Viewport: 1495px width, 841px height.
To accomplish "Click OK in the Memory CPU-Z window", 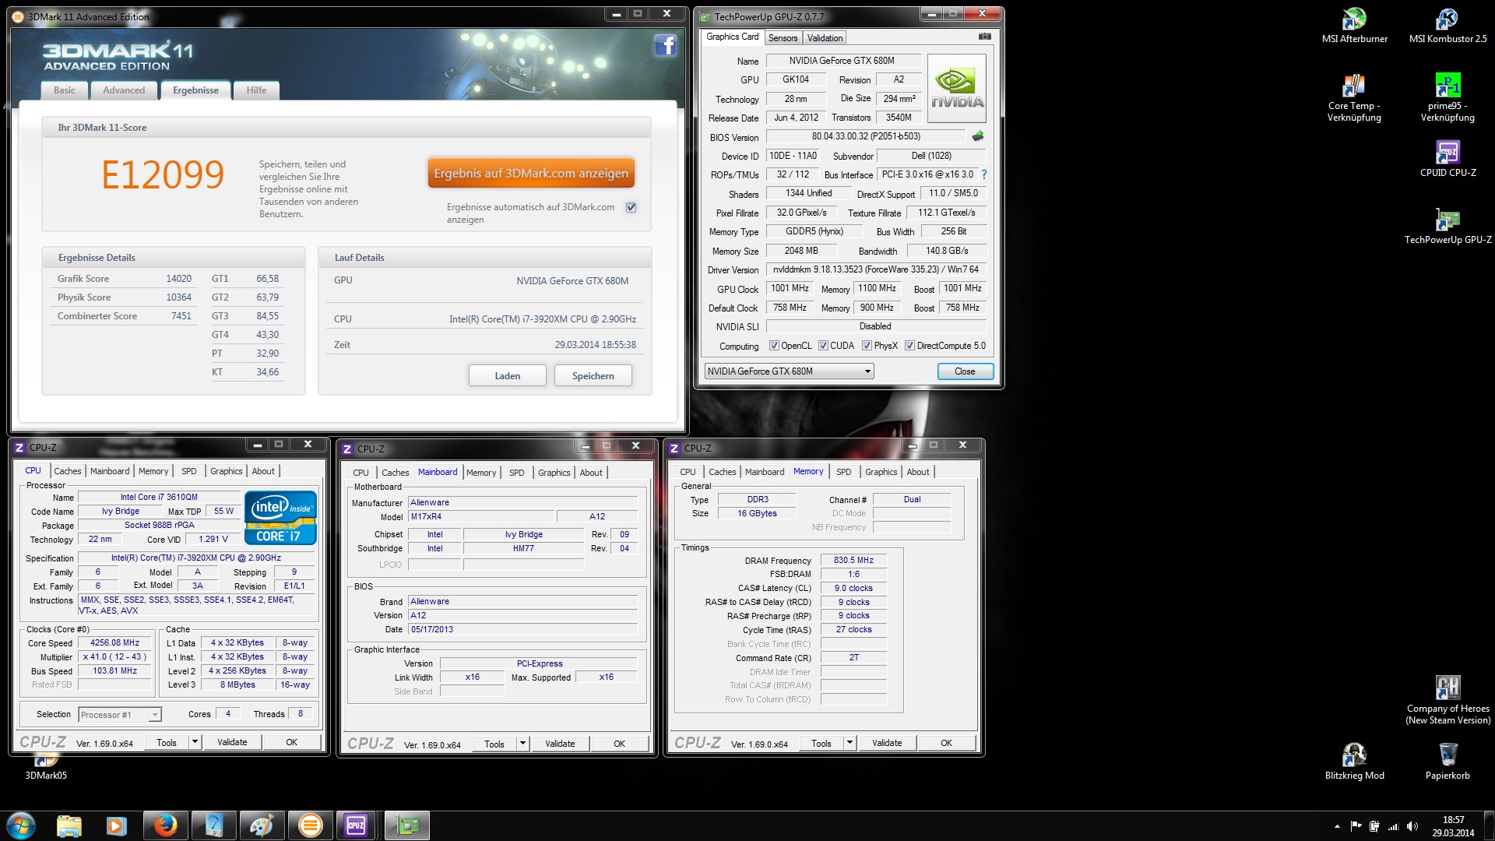I will [946, 743].
